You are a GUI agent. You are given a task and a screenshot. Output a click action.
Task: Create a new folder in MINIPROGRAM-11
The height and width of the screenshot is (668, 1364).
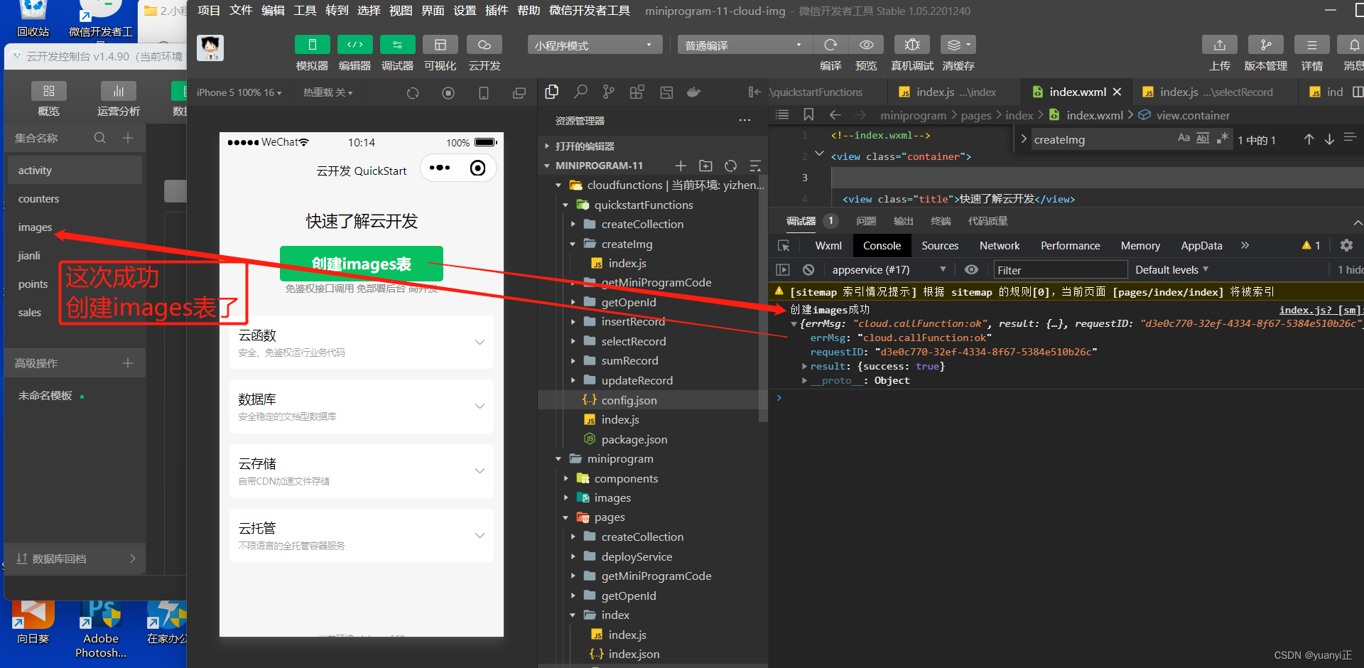coord(705,166)
